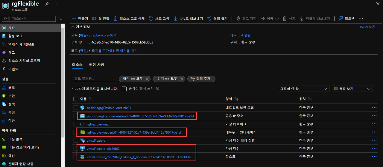Click the 예산 budget icon in sidebar
This screenshot has width=383, height=167.
[x=4, y=156]
